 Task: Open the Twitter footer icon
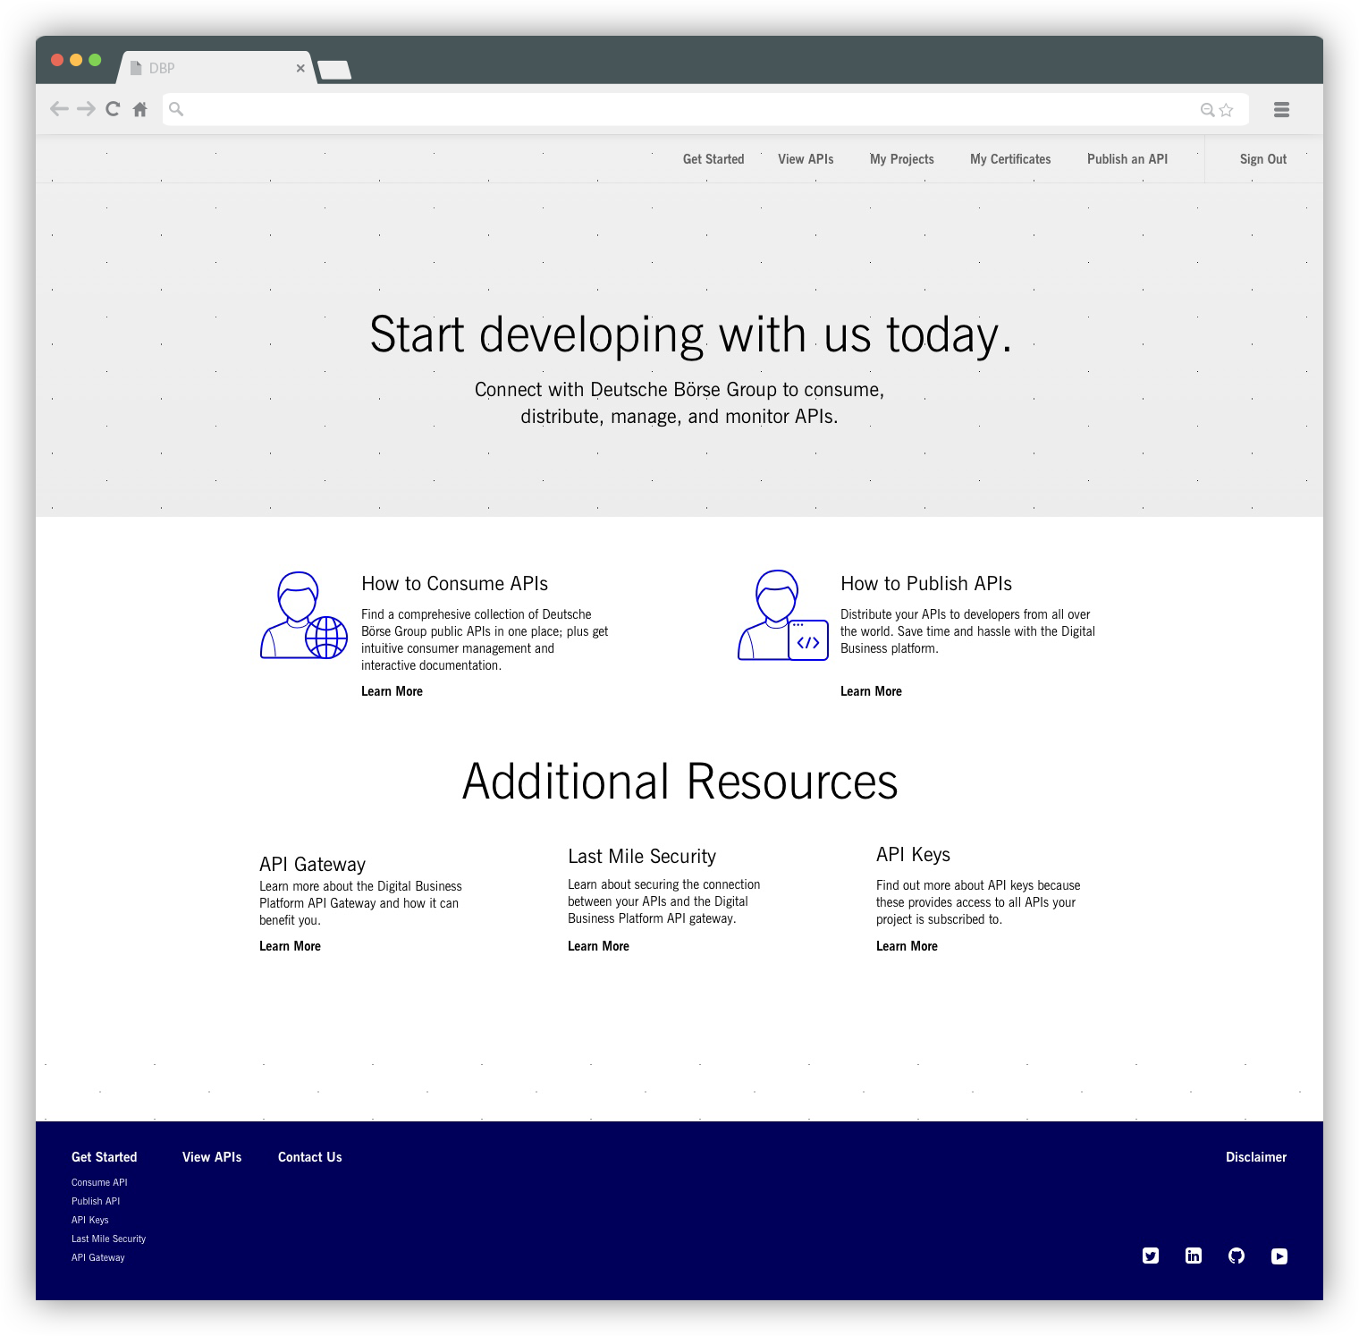pos(1151,1256)
